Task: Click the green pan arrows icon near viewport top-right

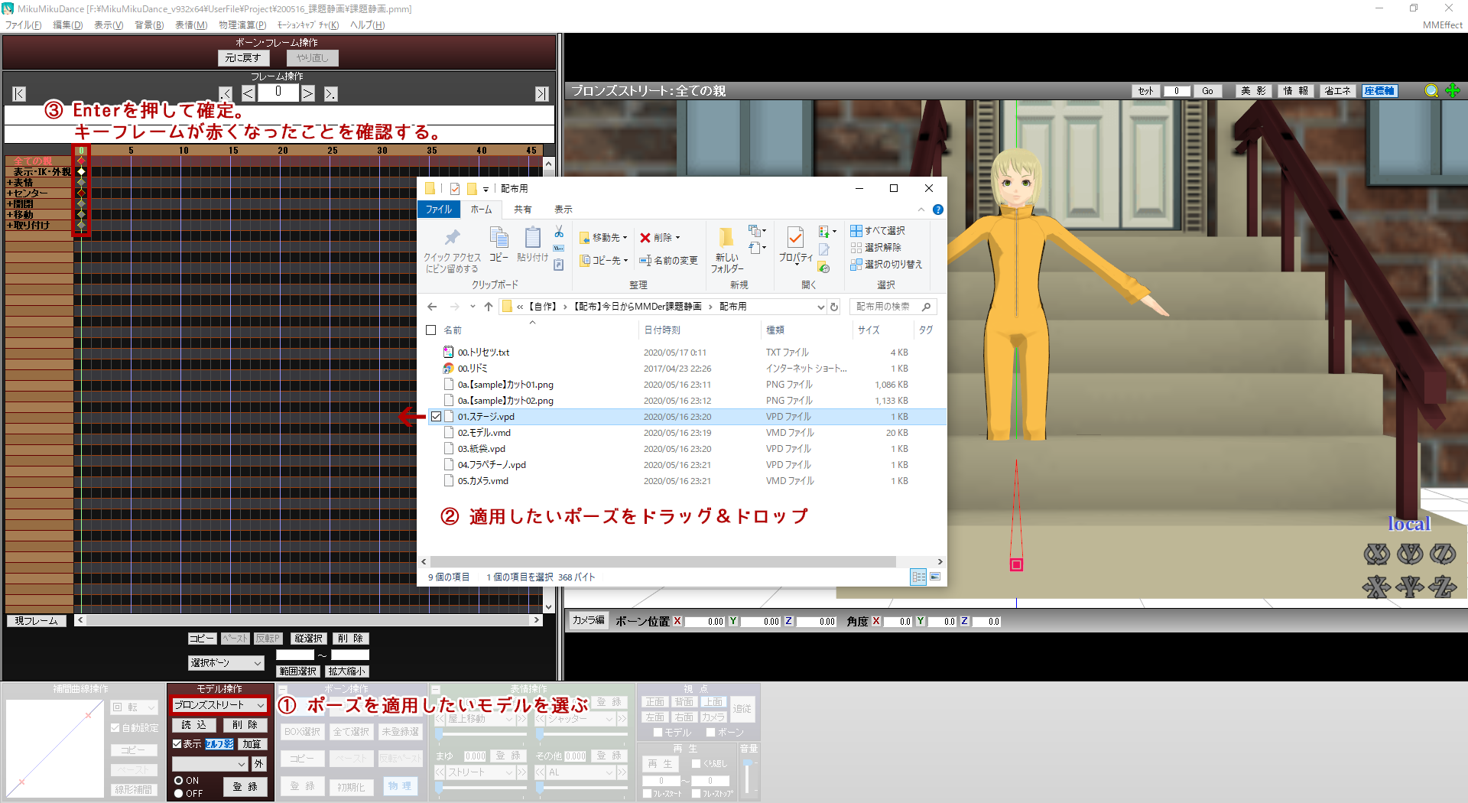Action: [x=1452, y=90]
